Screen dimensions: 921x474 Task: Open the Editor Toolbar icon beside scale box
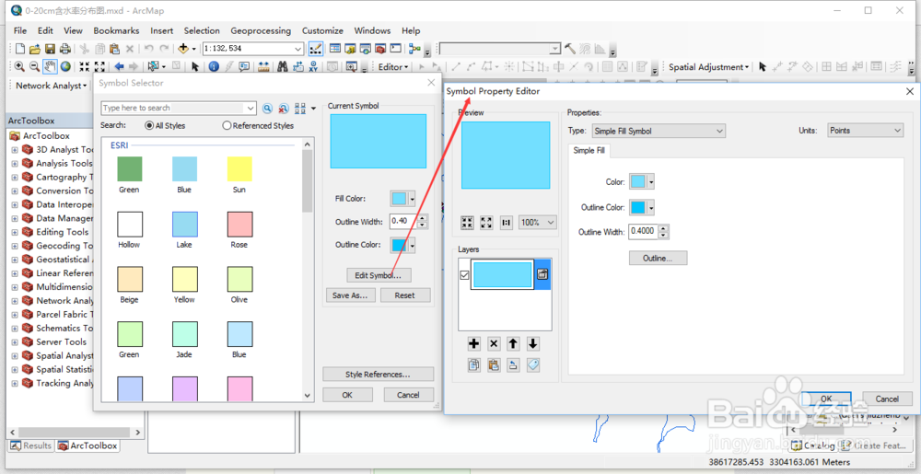315,49
